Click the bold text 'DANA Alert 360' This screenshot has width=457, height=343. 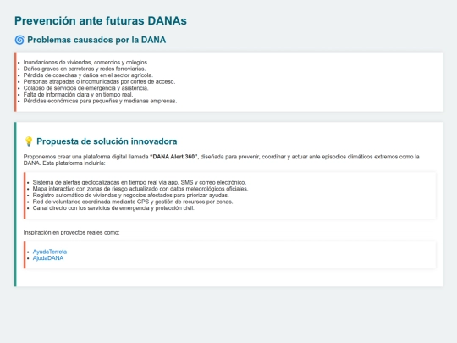173,157
